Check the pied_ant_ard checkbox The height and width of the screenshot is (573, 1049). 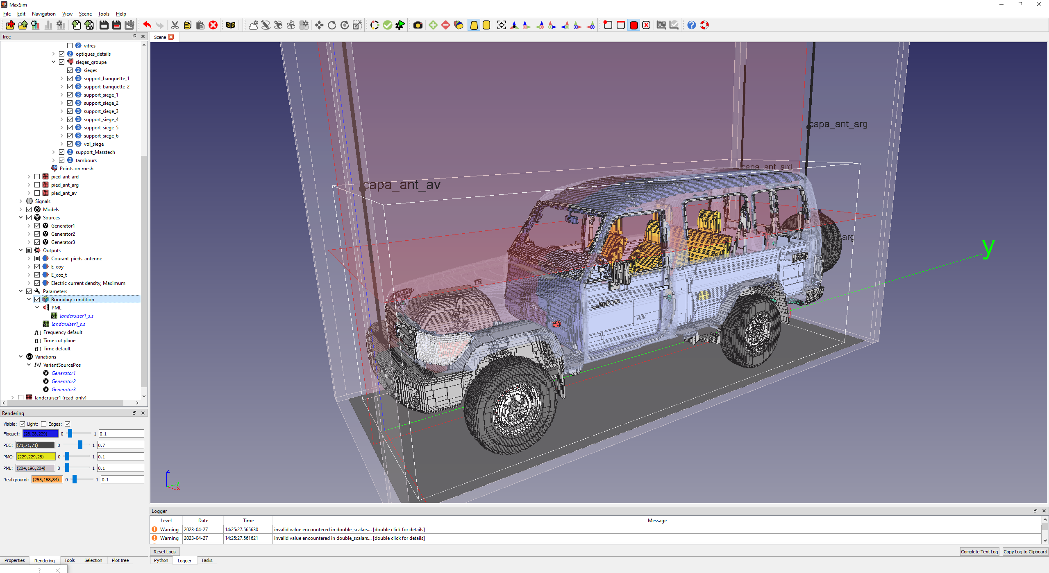click(37, 177)
